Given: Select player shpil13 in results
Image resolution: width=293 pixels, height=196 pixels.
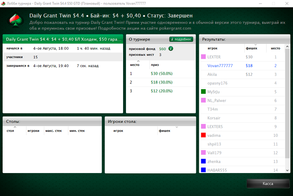Looking at the screenshot, I should coord(242,144).
